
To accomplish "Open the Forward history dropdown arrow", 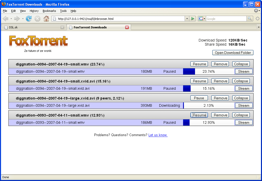I will [23, 19].
